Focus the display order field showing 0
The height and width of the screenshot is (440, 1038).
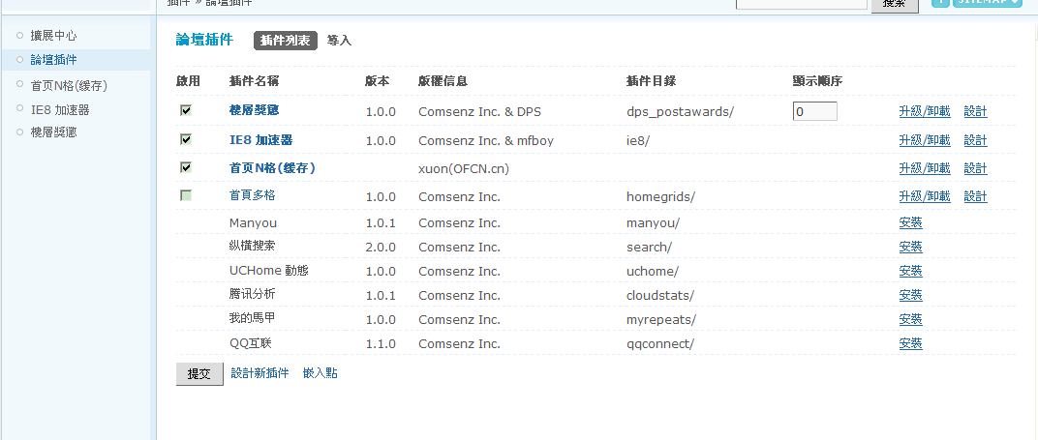[815, 111]
